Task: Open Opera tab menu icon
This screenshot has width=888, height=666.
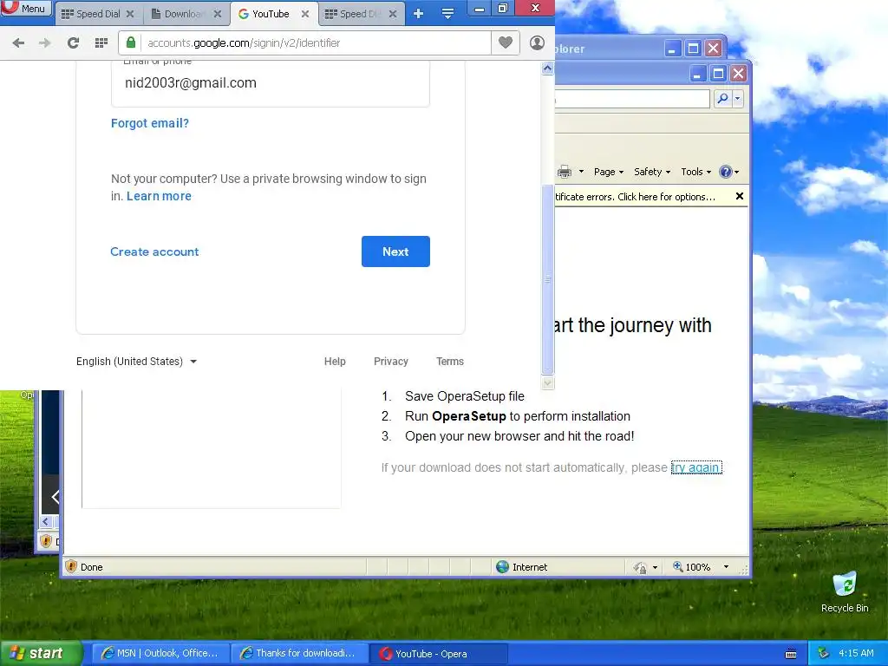Action: click(447, 14)
